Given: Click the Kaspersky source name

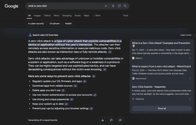Looking at the screenshot, I should pos(140,99).
